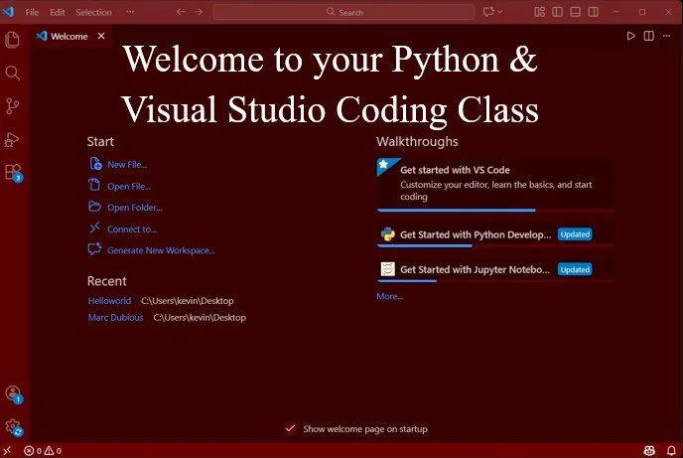Open notifications bell in status bar
The width and height of the screenshot is (683, 458).
point(672,451)
